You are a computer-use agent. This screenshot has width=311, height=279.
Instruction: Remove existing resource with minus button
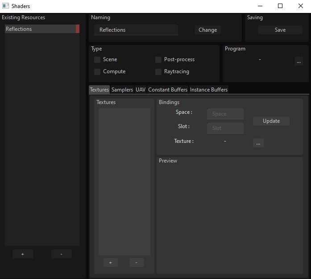pos(62,254)
